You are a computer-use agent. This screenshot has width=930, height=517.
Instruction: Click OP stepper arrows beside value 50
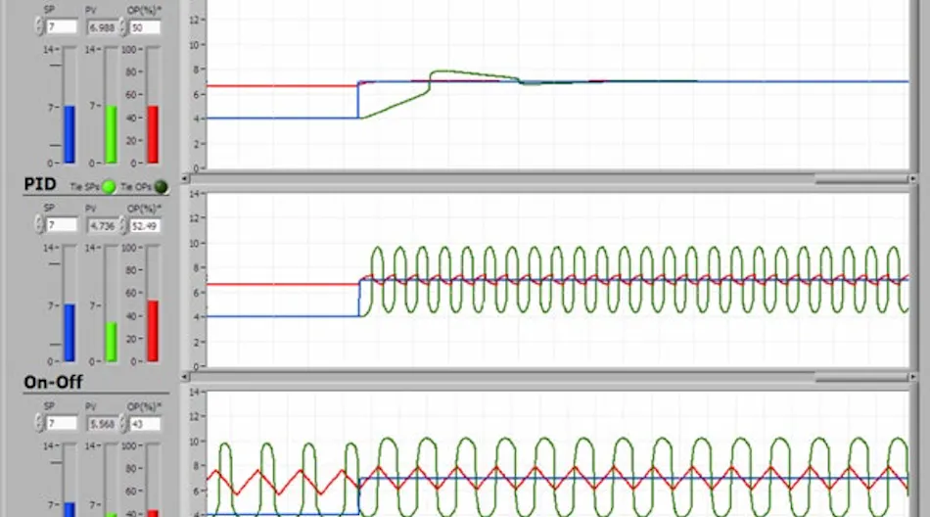(122, 26)
